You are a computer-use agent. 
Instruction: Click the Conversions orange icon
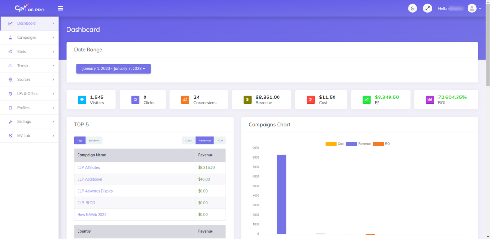185,99
